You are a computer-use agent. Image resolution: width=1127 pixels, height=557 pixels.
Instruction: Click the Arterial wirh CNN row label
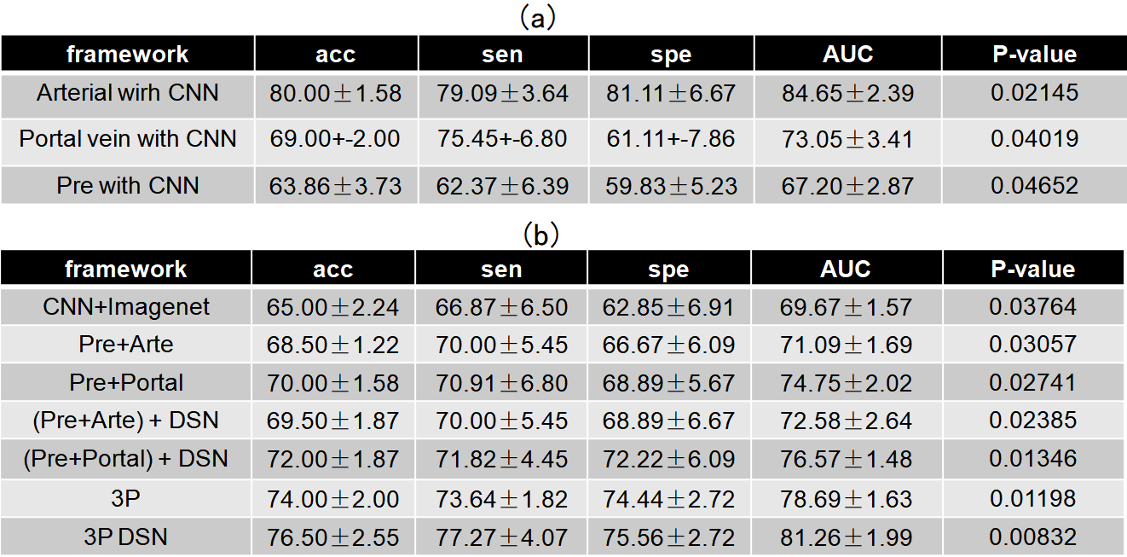pos(128,93)
